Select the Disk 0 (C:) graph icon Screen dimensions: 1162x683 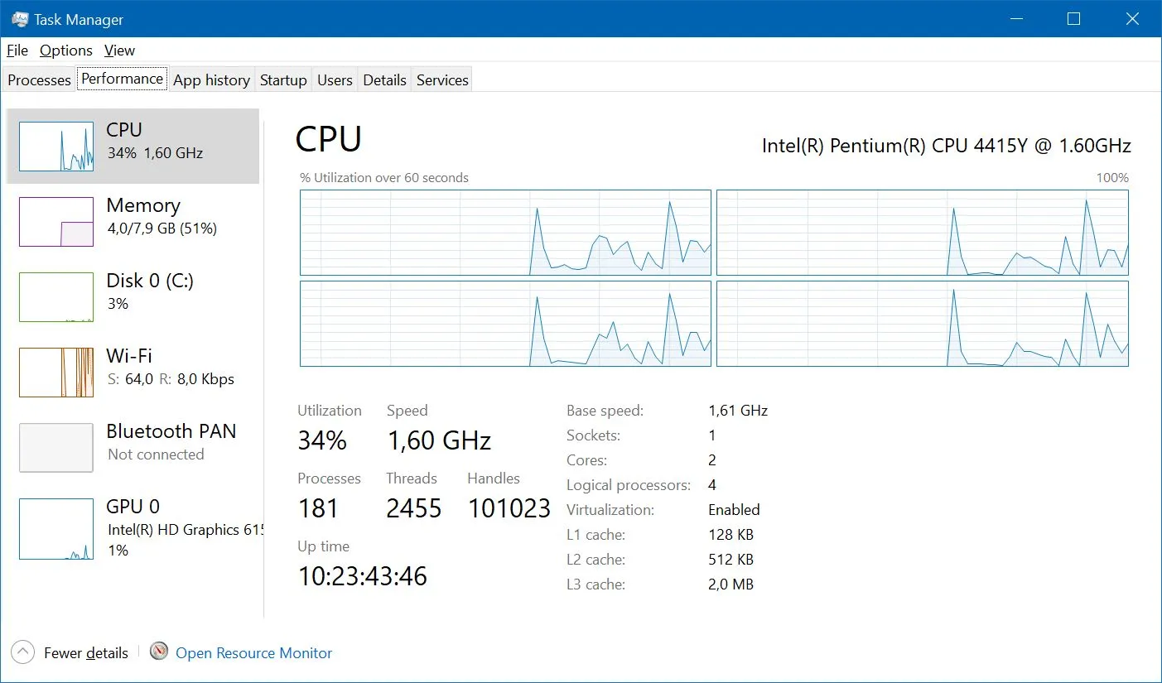[56, 297]
